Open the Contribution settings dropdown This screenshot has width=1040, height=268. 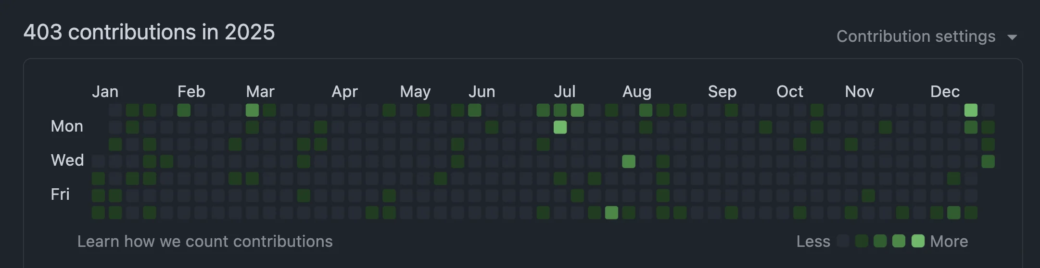pos(926,37)
